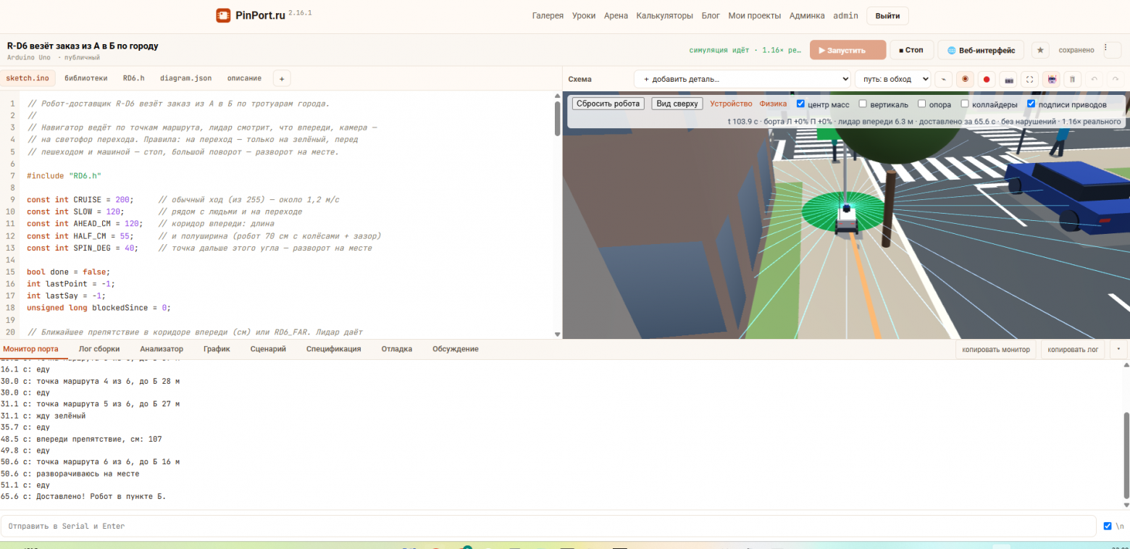Click the Физика link in the scene panel
The height and width of the screenshot is (549, 1130).
(774, 104)
